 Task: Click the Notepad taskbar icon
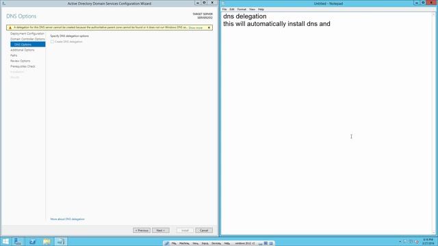(61, 241)
